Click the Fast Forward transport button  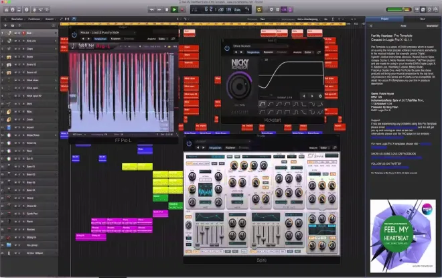(159, 9)
